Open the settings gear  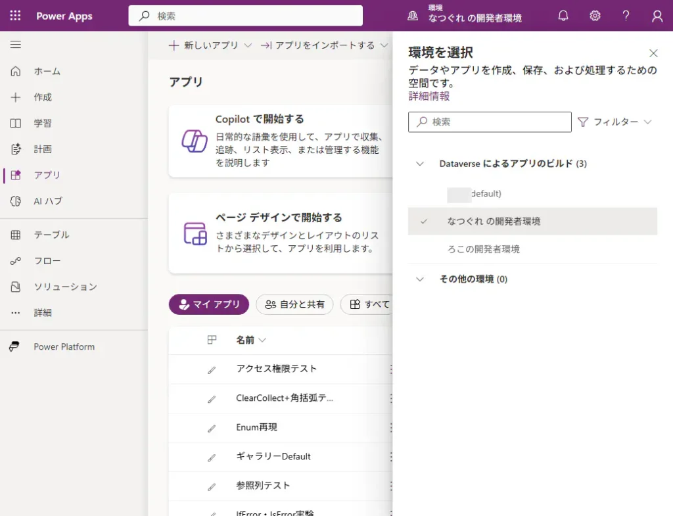coord(595,16)
